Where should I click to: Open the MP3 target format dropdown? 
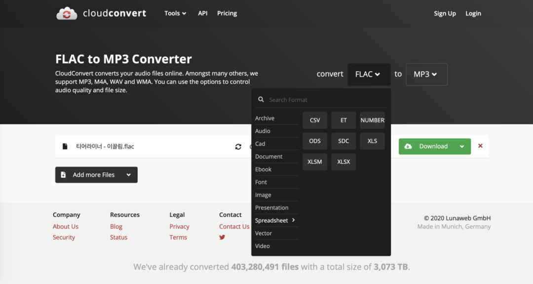pyautogui.click(x=426, y=74)
